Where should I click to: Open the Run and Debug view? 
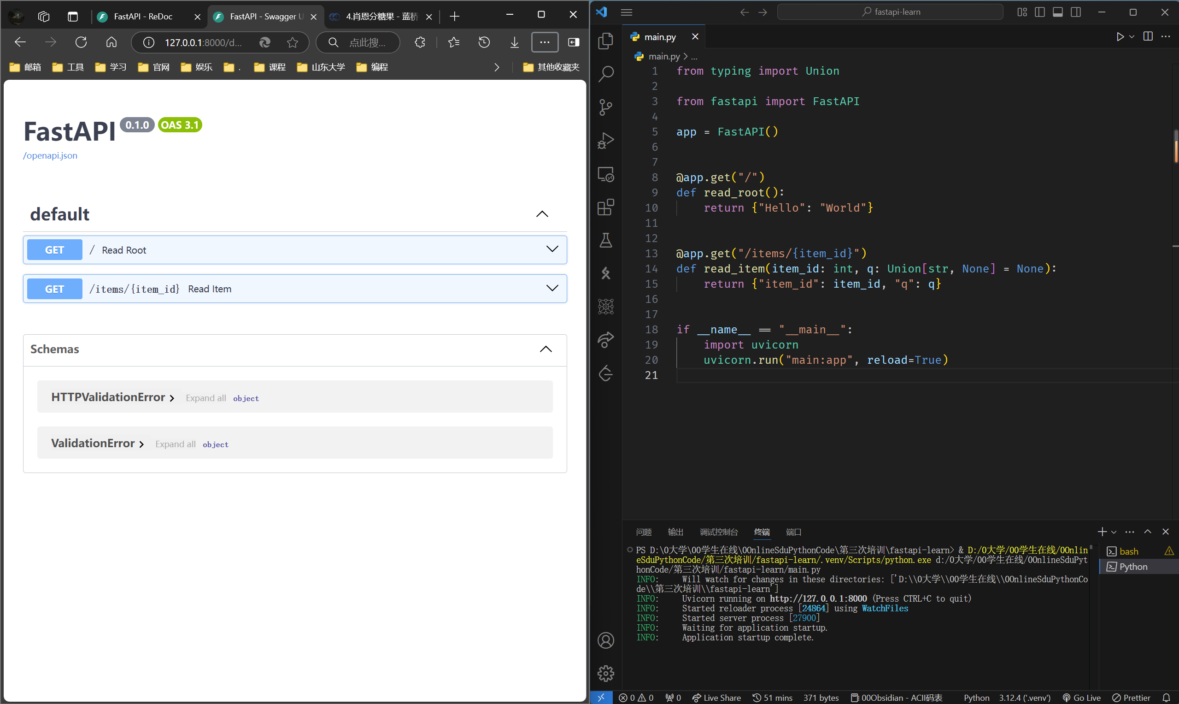click(605, 141)
